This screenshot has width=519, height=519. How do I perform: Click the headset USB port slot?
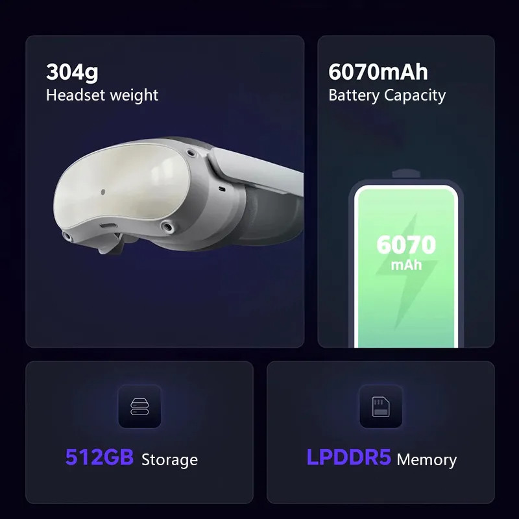pos(108,226)
